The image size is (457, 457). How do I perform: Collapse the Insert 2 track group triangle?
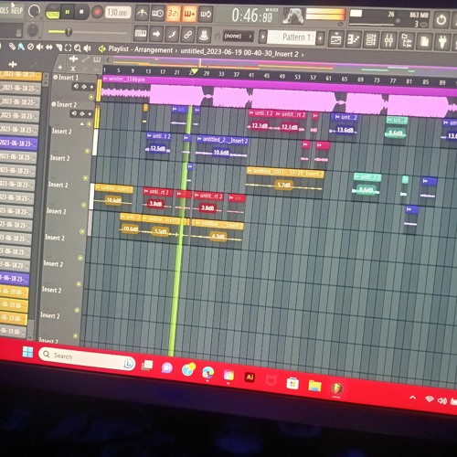82,124
